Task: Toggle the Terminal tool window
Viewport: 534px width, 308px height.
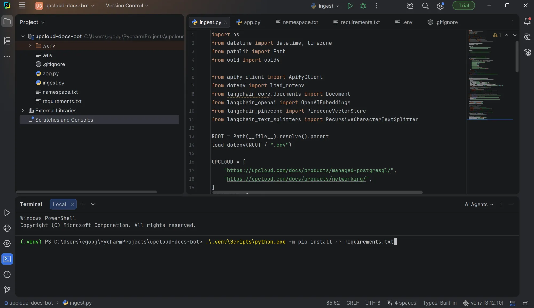Action: coord(7,259)
